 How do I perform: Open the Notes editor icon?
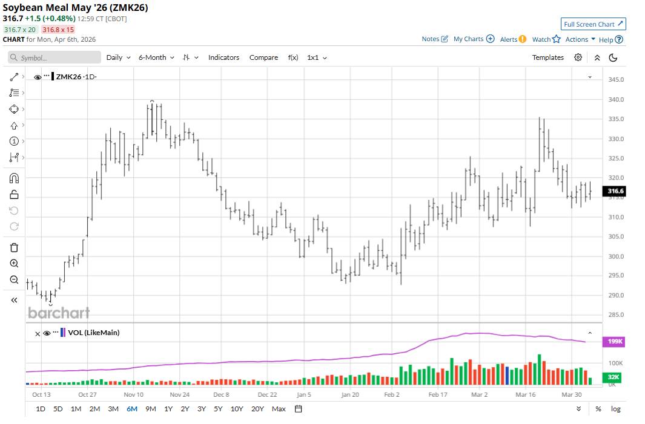(445, 39)
